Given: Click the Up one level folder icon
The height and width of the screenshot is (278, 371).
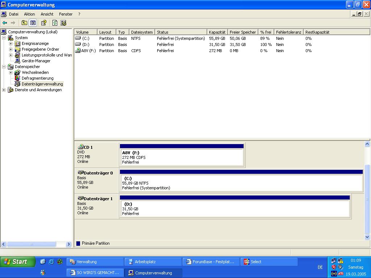Looking at the screenshot, I should pyautogui.click(x=24, y=23).
